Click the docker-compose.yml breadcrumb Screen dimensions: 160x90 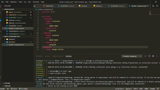coord(45,9)
